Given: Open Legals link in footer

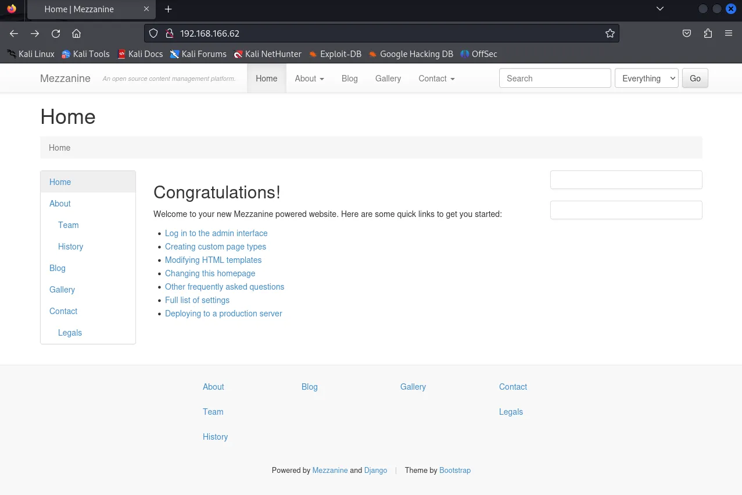Looking at the screenshot, I should 511,412.
